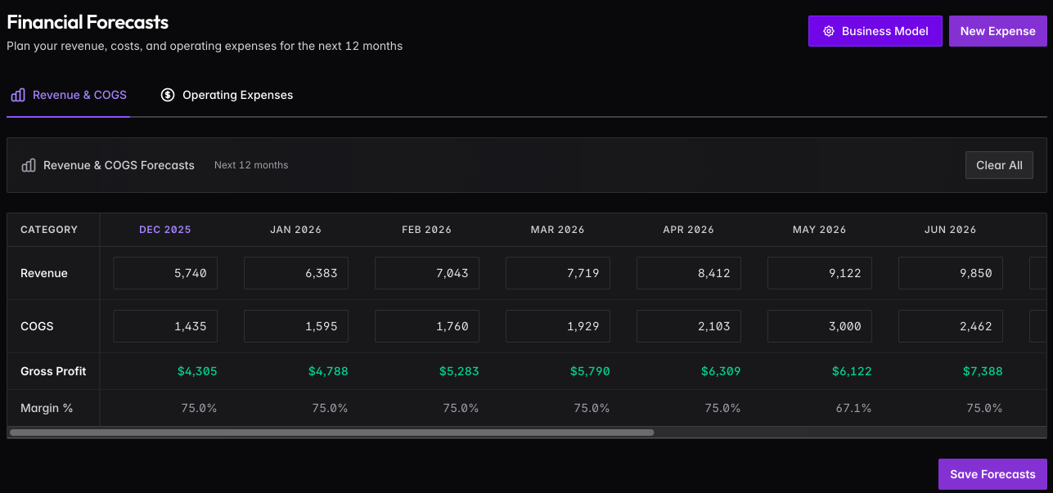Image resolution: width=1053 pixels, height=493 pixels.
Task: Click the gear icon in Business Model button
Action: click(828, 31)
